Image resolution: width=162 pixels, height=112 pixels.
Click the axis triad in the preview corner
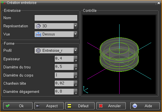[86, 89]
